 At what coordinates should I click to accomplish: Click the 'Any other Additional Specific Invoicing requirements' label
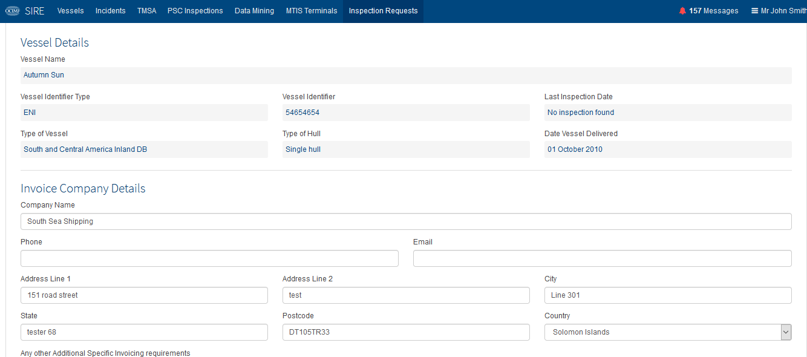(x=105, y=353)
